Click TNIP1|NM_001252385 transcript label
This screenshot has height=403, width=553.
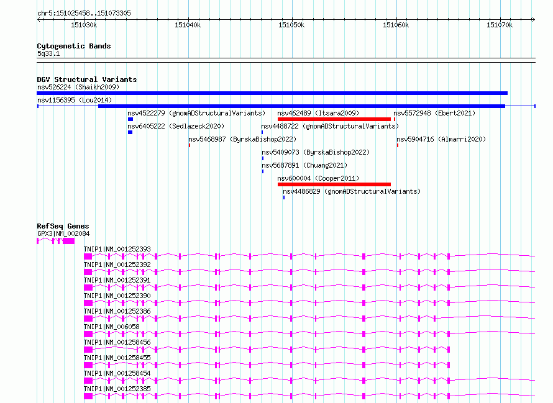tap(117, 389)
